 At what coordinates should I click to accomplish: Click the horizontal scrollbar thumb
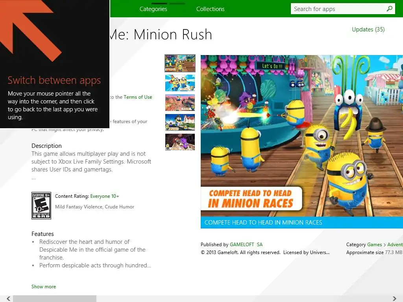click(55, 299)
